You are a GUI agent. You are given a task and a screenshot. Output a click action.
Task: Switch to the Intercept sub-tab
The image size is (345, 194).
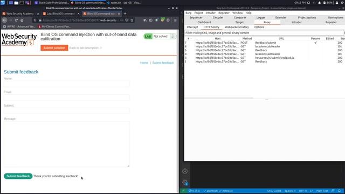(192, 27)
